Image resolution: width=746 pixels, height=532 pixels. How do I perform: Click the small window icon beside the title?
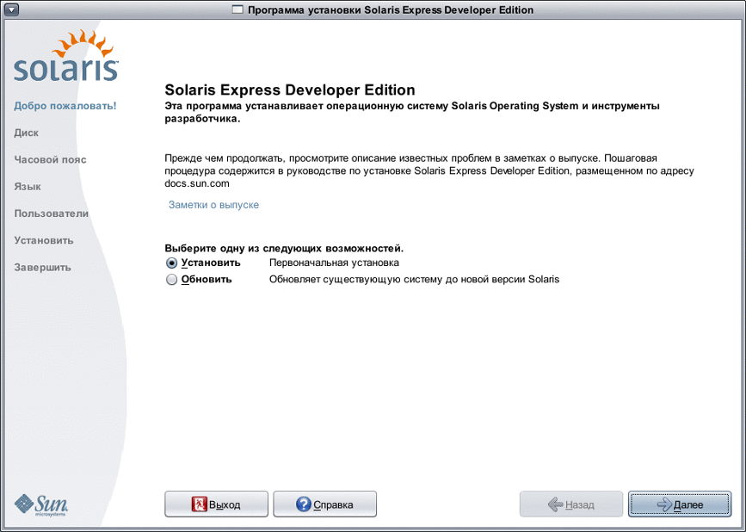click(x=237, y=9)
